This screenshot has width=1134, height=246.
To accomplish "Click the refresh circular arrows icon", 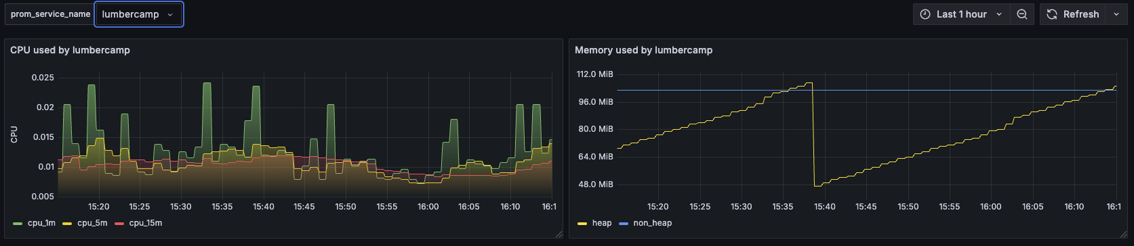I will (x=1052, y=14).
